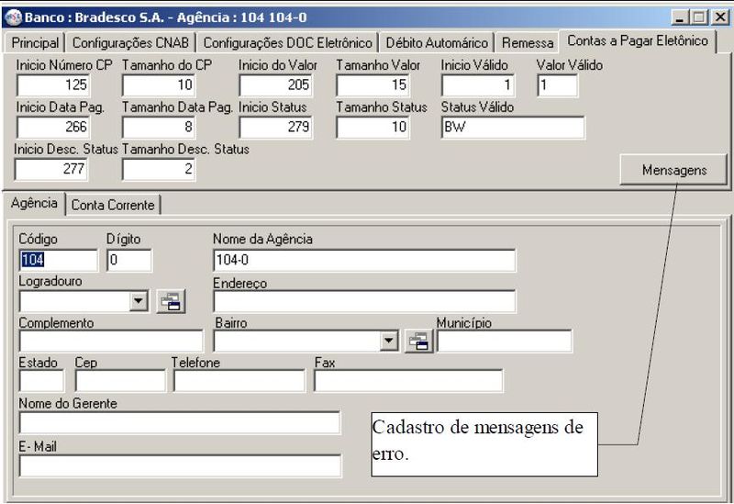Open Bairro lookup icon button
The height and width of the screenshot is (504, 734).
(418, 341)
